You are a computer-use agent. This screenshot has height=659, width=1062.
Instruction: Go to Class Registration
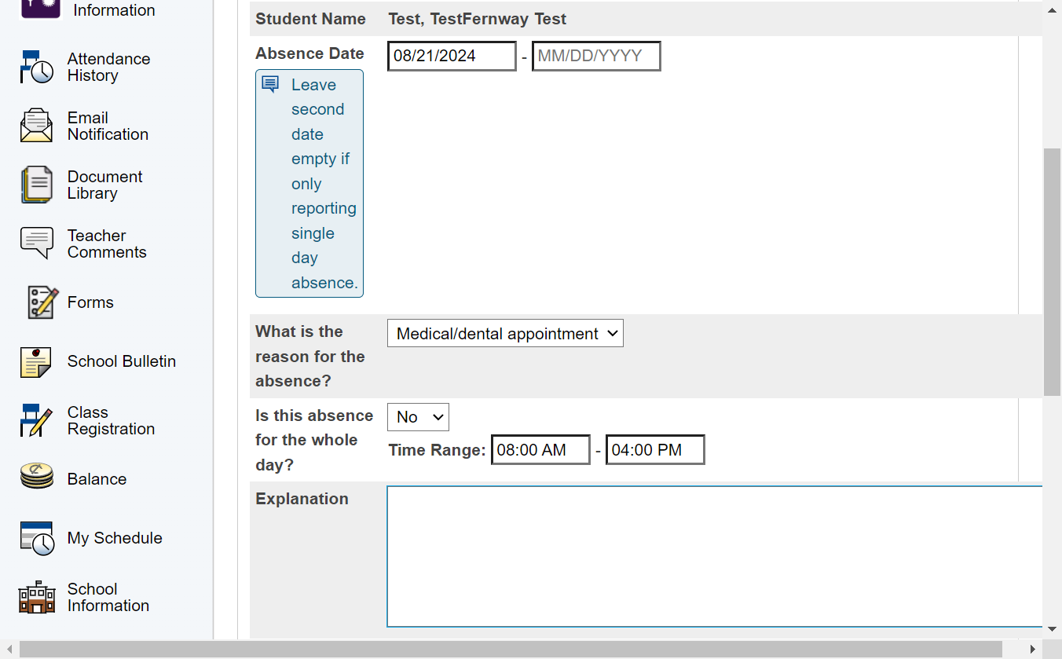[x=111, y=420]
